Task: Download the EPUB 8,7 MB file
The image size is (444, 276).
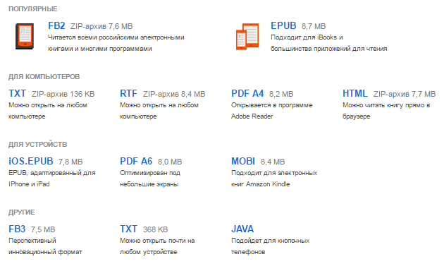Action: (283, 26)
